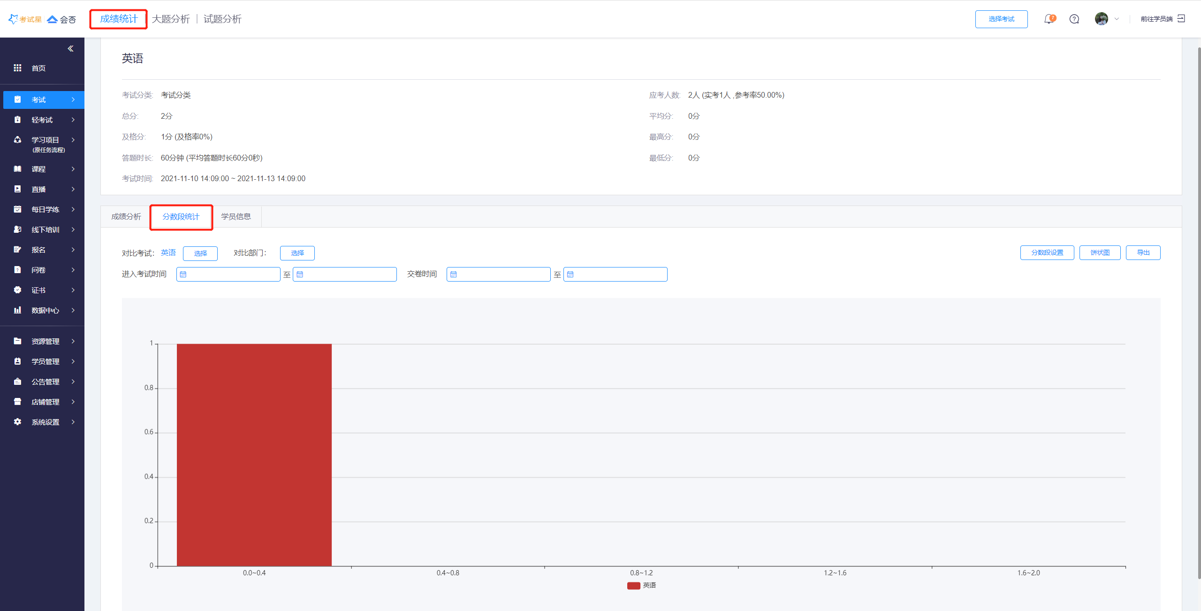Viewport: 1201px width, 611px height.
Task: Switch to the 学员信息 tab
Action: [x=236, y=217]
